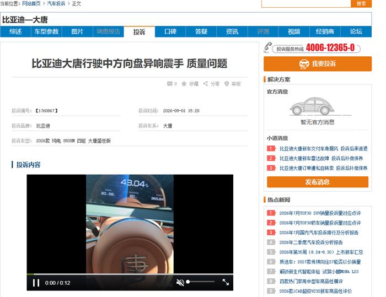Click the 发布消息 button
The width and height of the screenshot is (386, 297).
click(318, 182)
